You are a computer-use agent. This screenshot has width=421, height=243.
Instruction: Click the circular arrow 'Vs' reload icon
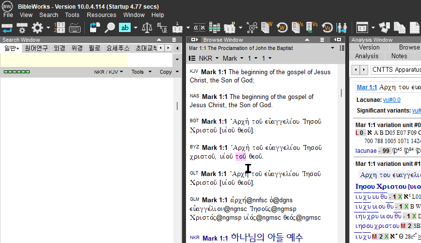click(327, 28)
